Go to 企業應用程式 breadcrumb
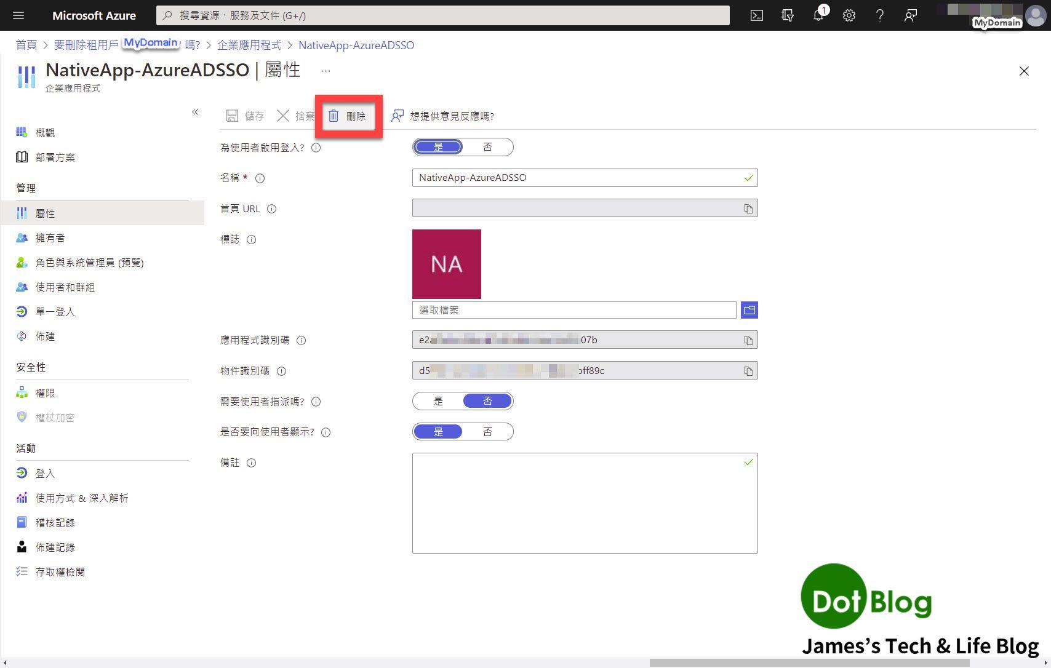1051x668 pixels. tap(249, 45)
